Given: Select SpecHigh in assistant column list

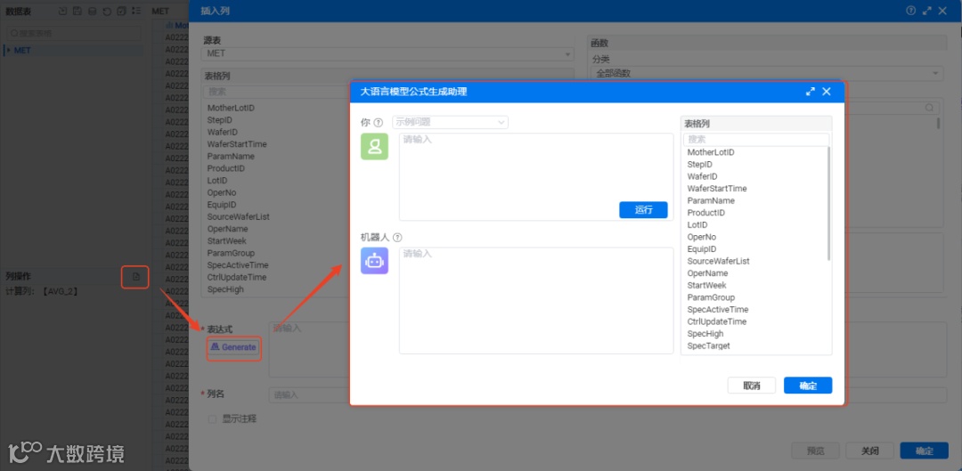Looking at the screenshot, I should (705, 334).
